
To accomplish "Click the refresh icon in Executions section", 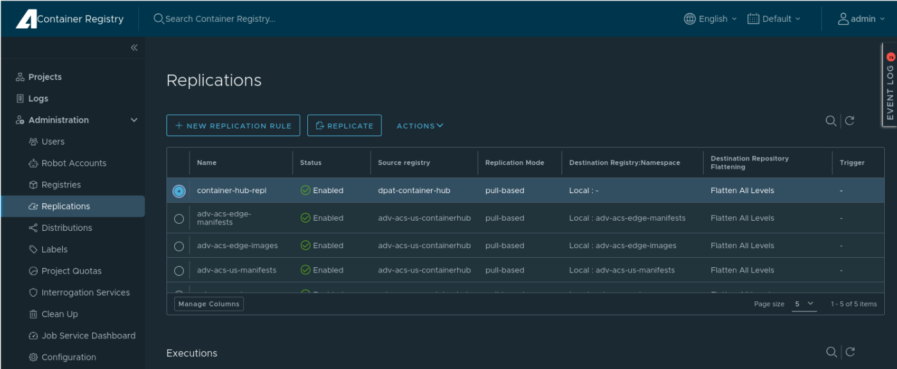I will 850,352.
